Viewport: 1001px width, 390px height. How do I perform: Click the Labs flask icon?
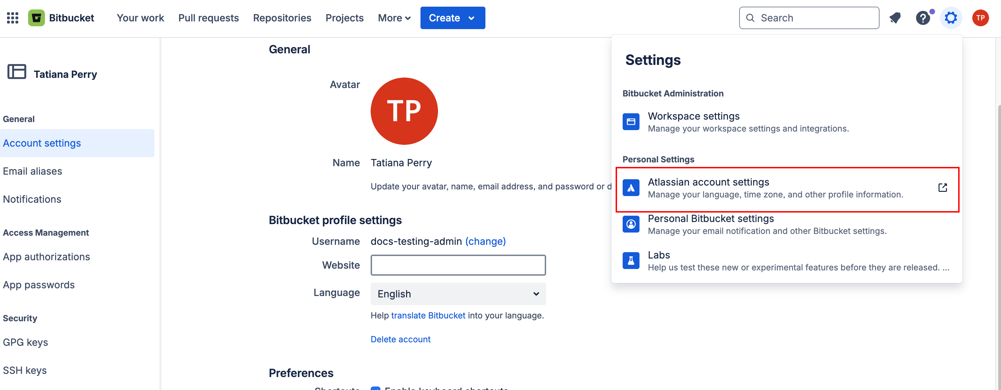click(x=631, y=260)
